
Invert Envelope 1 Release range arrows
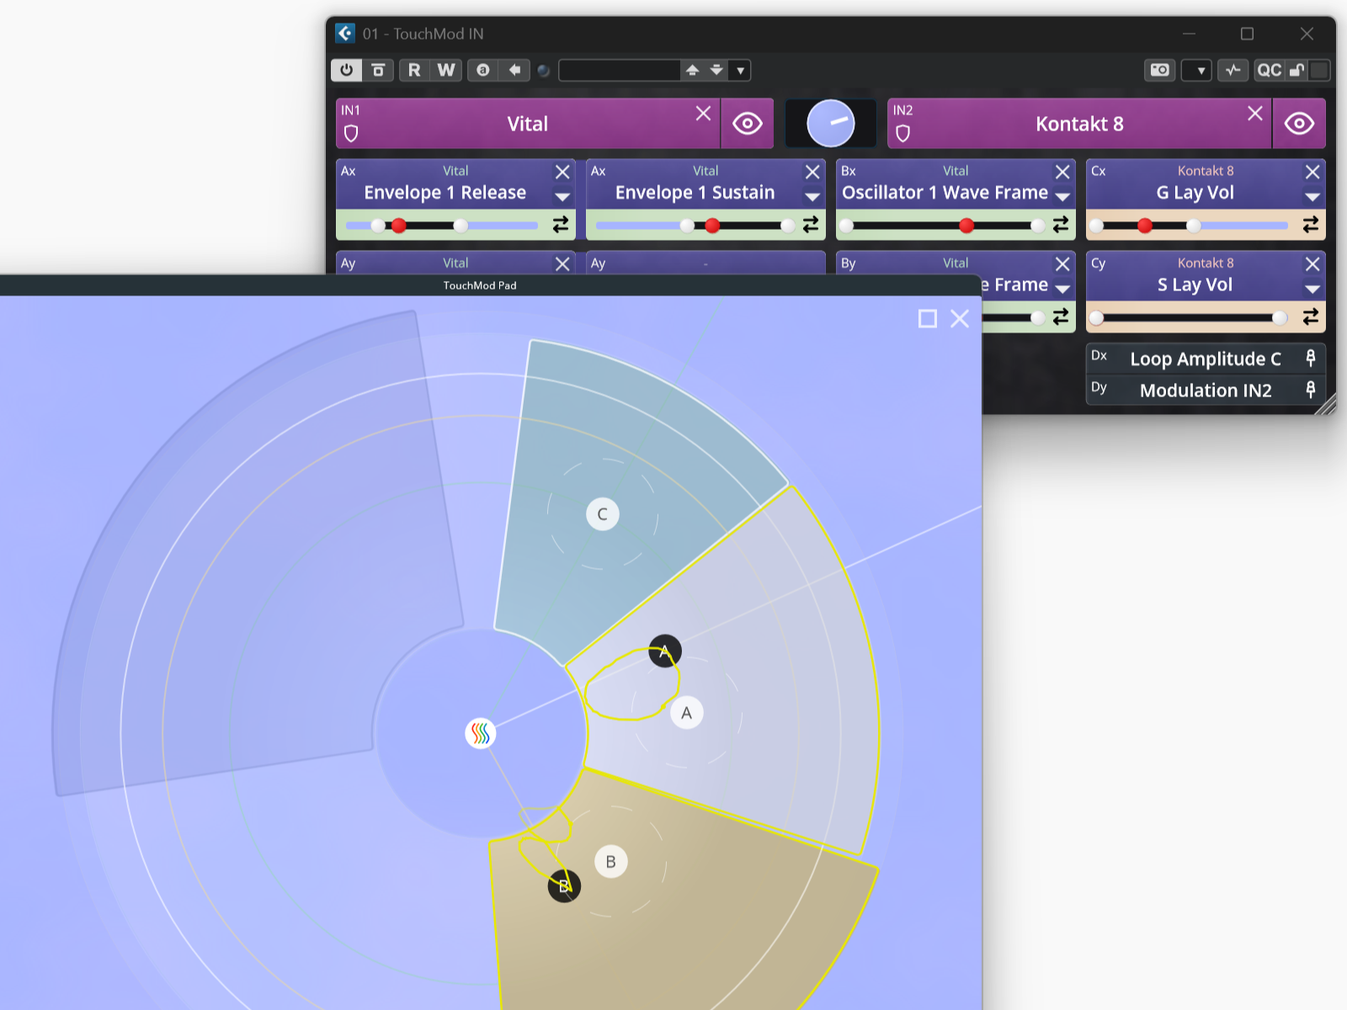(x=561, y=225)
